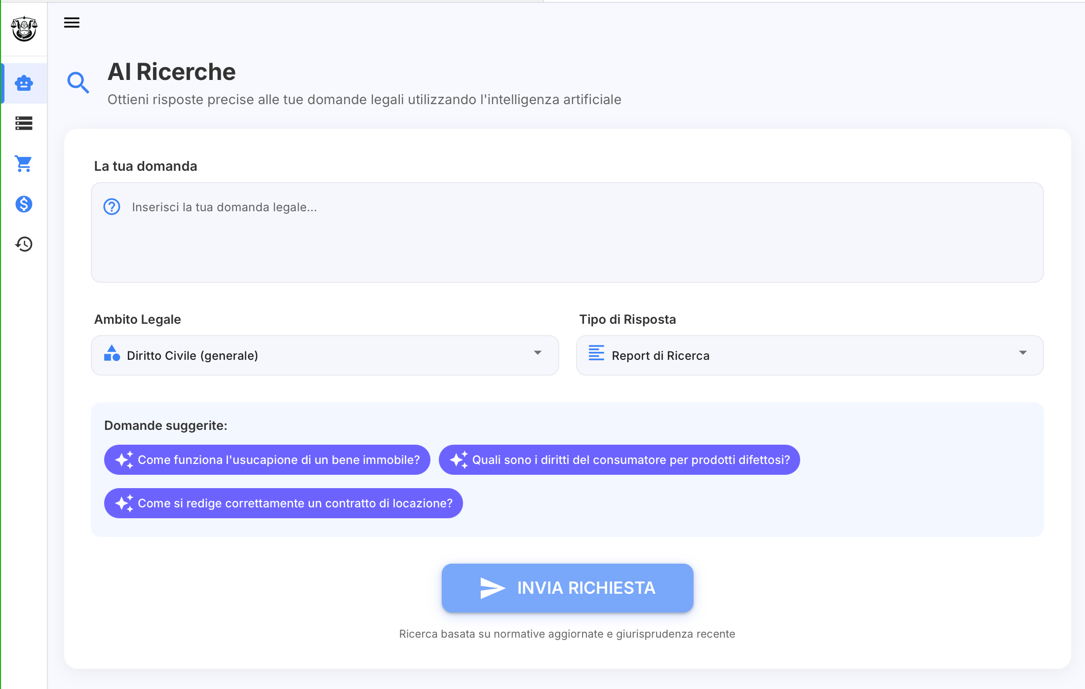
Task: Open the shopping cart in sidebar
Action: (x=24, y=163)
